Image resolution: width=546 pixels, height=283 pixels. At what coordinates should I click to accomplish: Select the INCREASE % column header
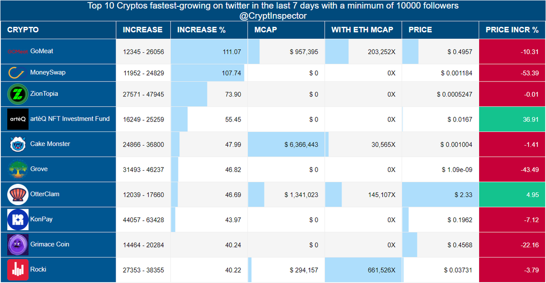pyautogui.click(x=209, y=30)
